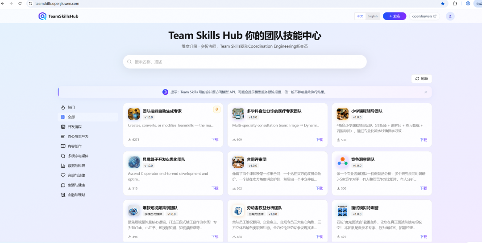Click the 合同评审团 card image

(x=238, y=162)
